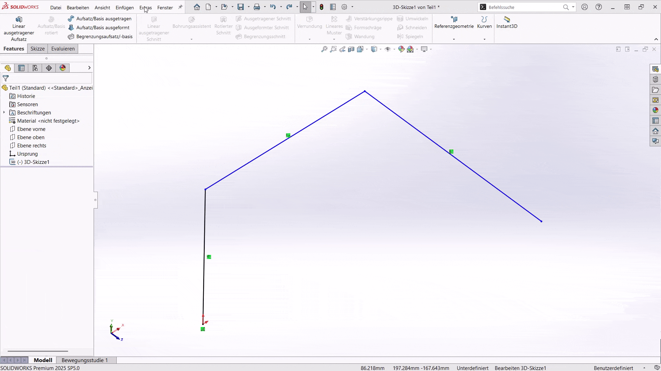
Task: Select the Verrundung feature
Action: 309,24
